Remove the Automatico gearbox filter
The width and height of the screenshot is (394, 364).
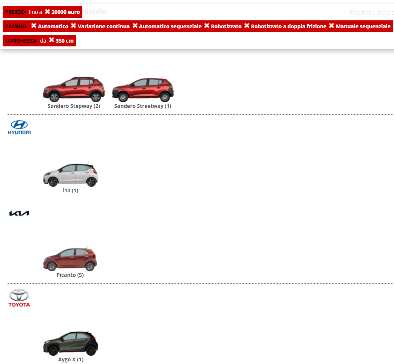34,26
